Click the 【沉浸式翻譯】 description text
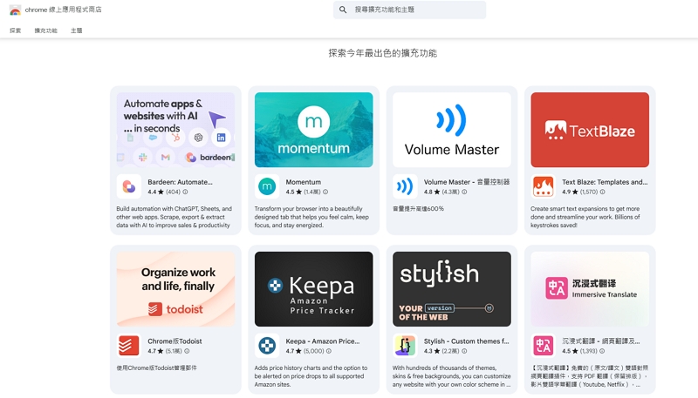 pyautogui.click(x=590, y=376)
